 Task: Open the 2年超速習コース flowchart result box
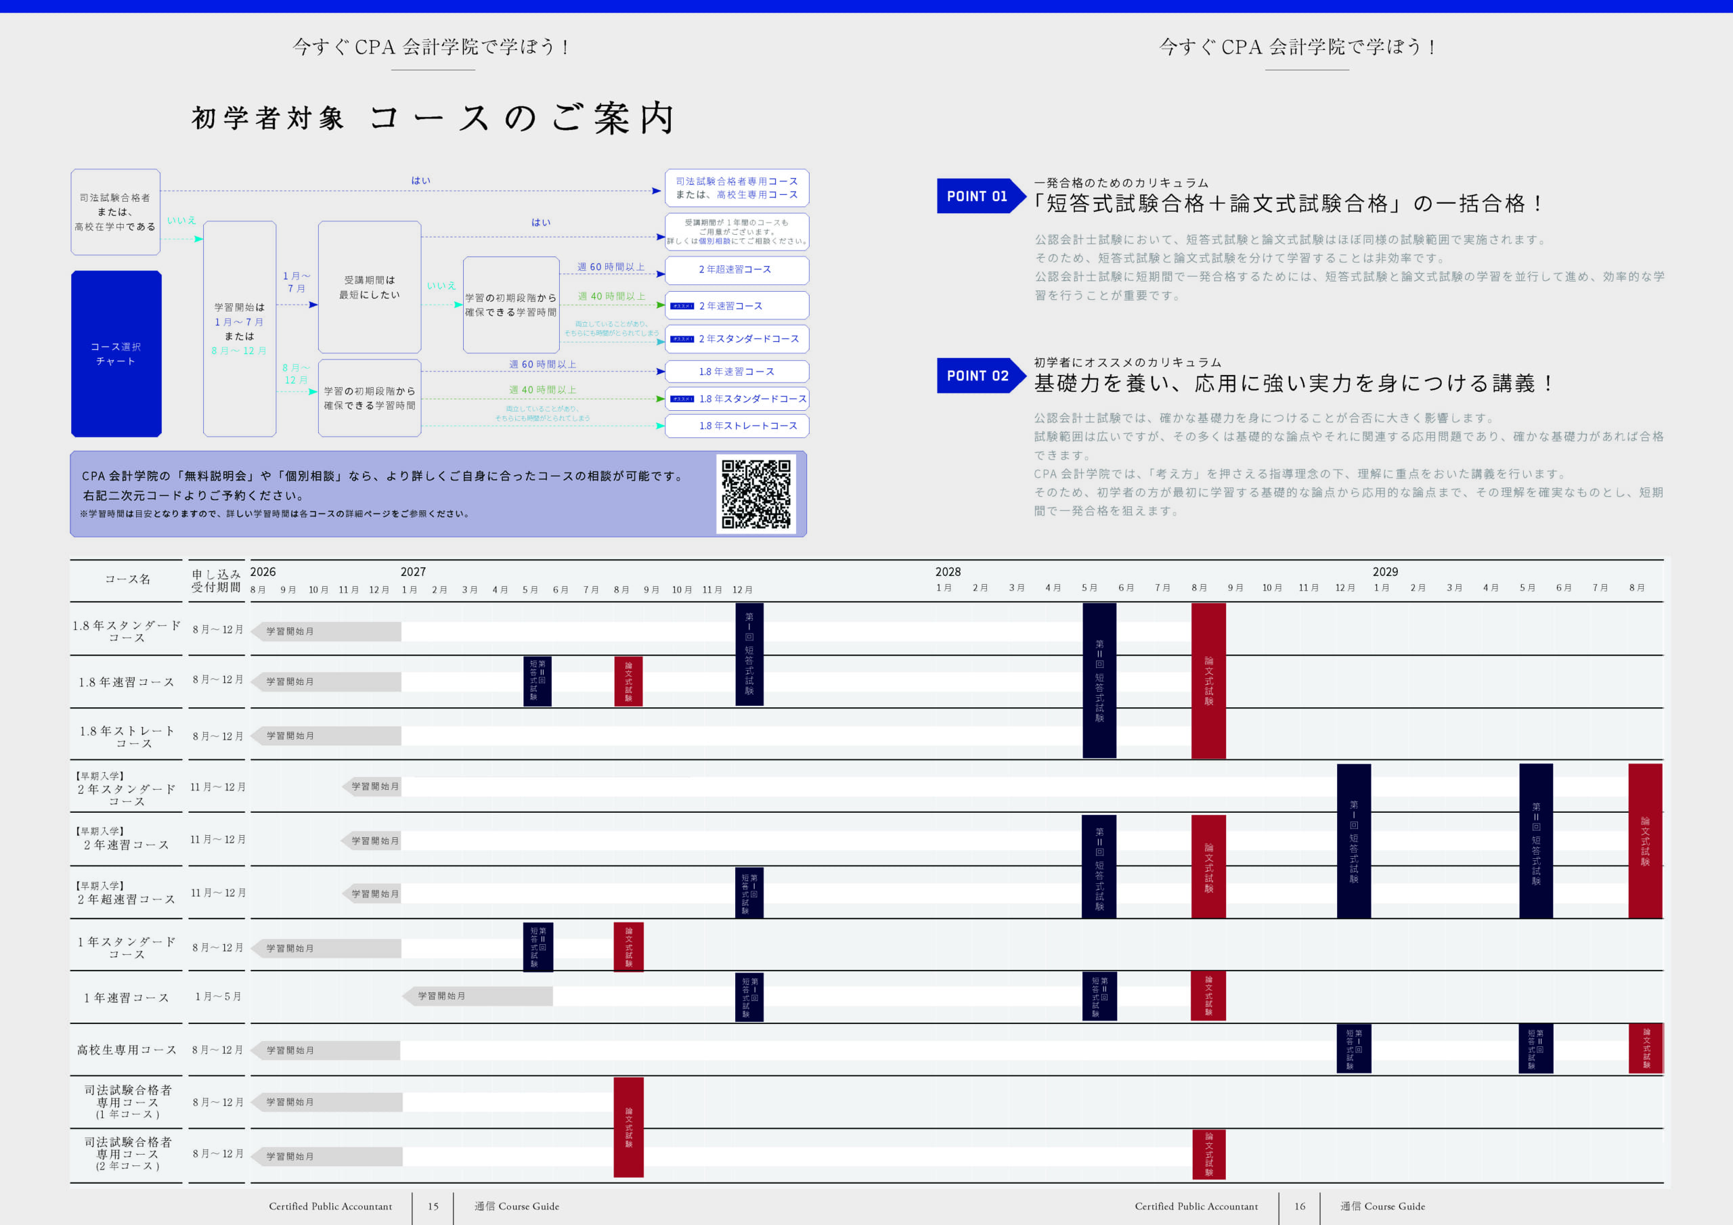[x=737, y=270]
